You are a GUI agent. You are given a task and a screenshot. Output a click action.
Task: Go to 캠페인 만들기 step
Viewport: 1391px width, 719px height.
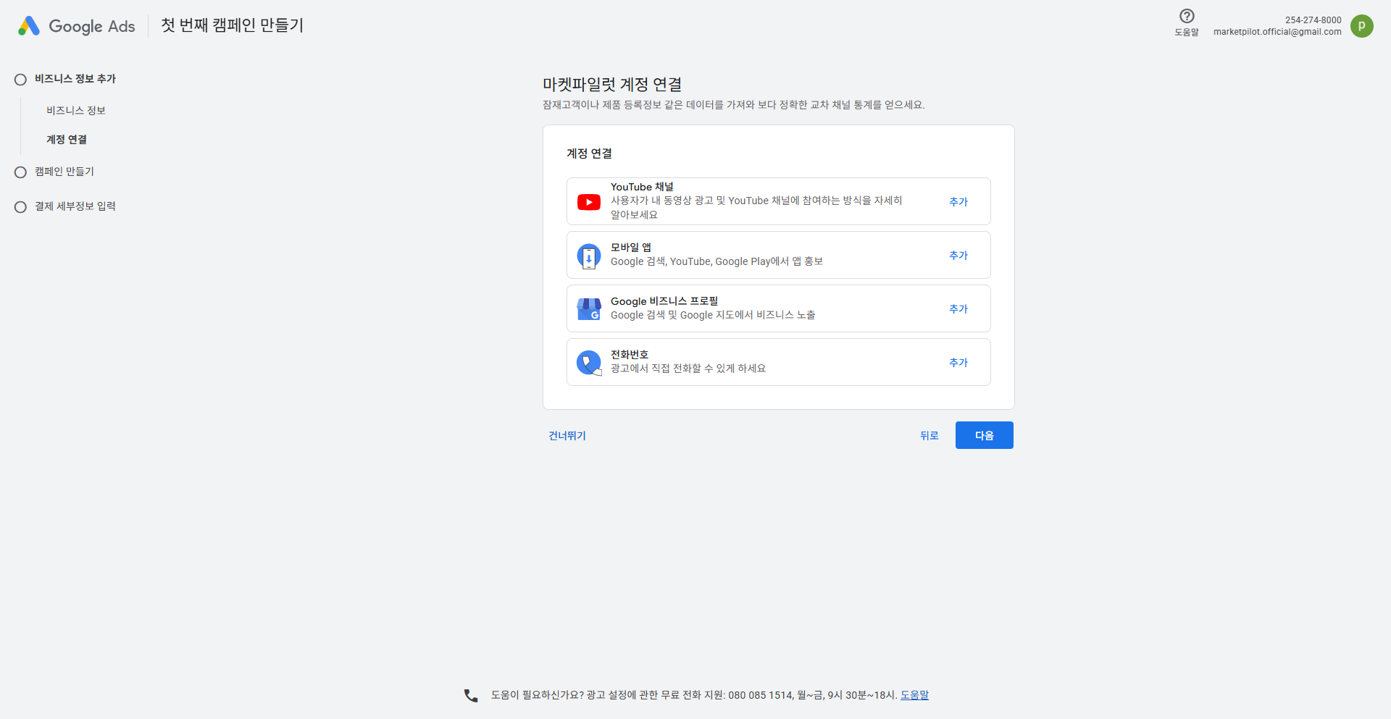[x=64, y=172]
